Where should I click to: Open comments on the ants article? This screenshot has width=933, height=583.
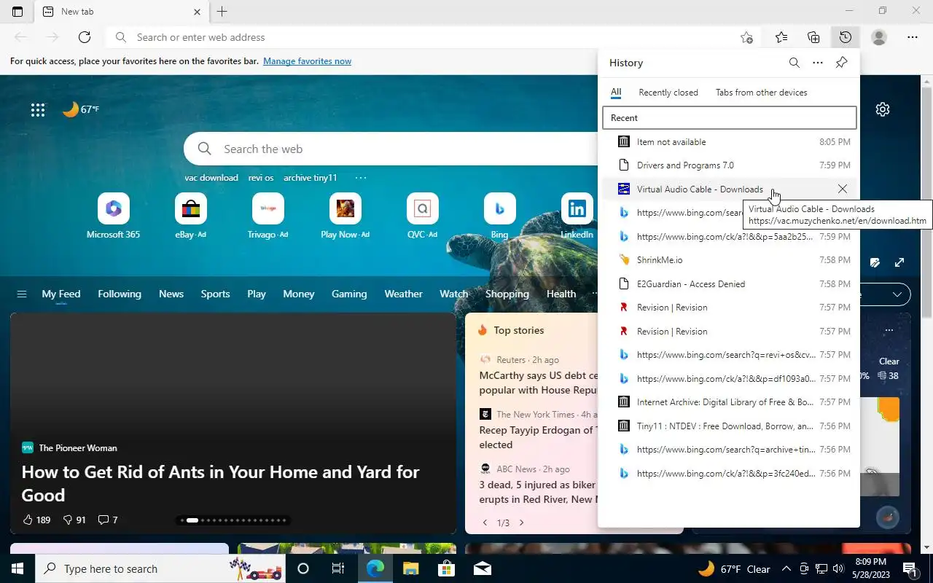pyautogui.click(x=108, y=520)
